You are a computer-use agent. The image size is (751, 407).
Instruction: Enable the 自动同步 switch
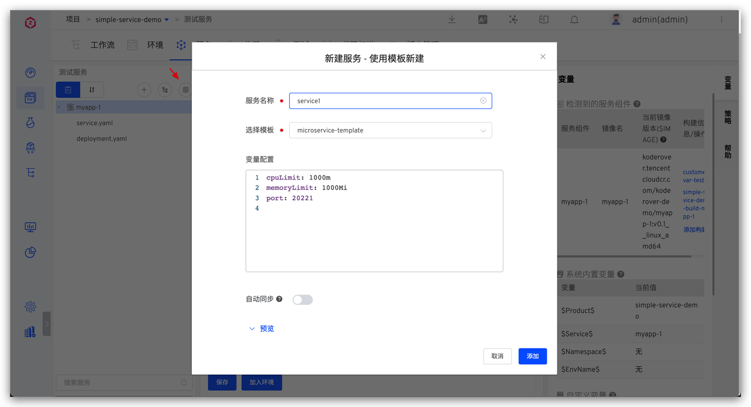pos(302,299)
